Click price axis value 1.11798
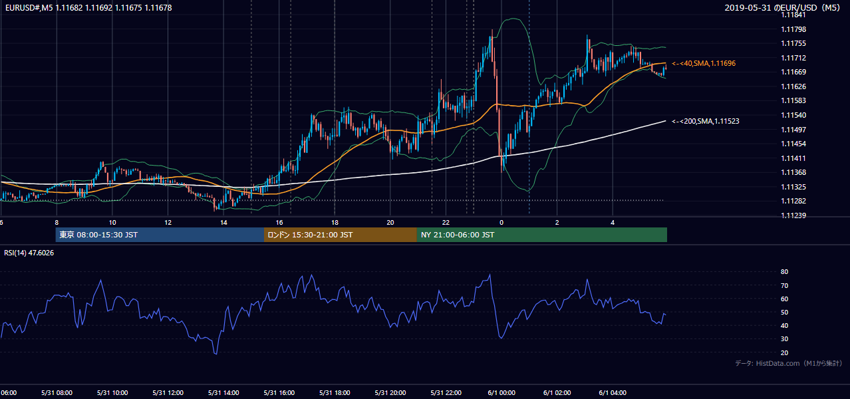Image resolution: width=850 pixels, height=399 pixels. click(x=794, y=29)
